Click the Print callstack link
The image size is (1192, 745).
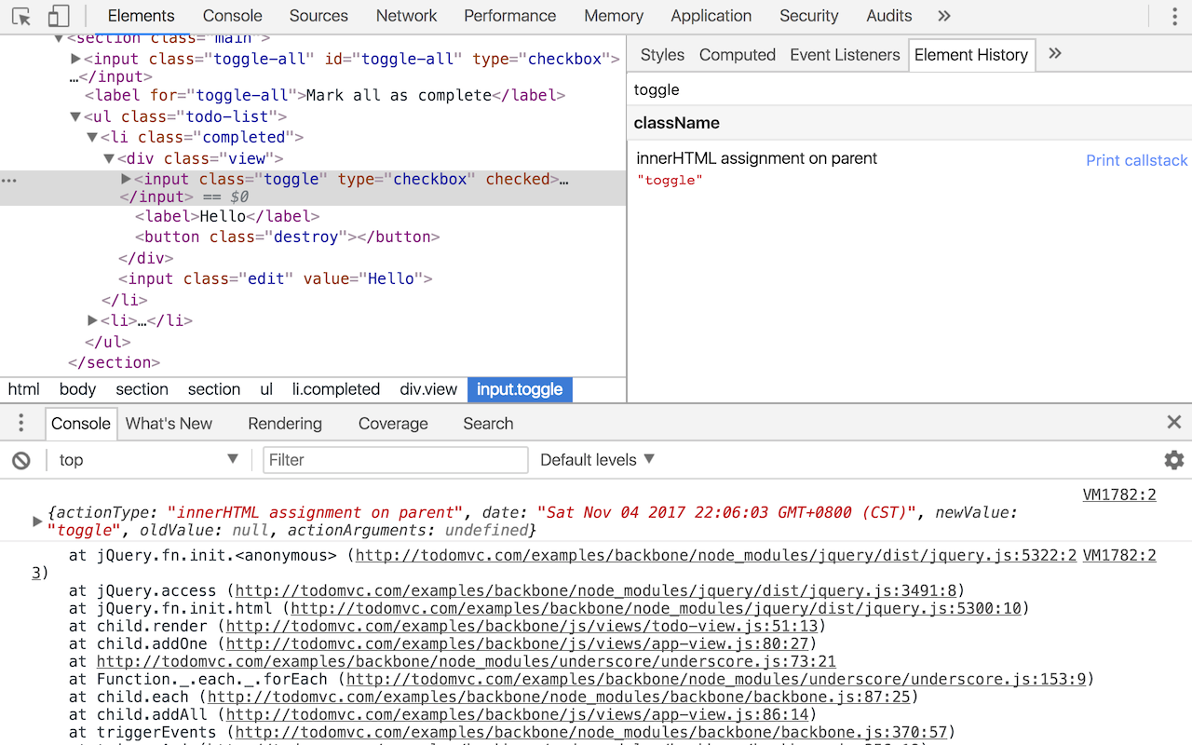click(x=1136, y=160)
